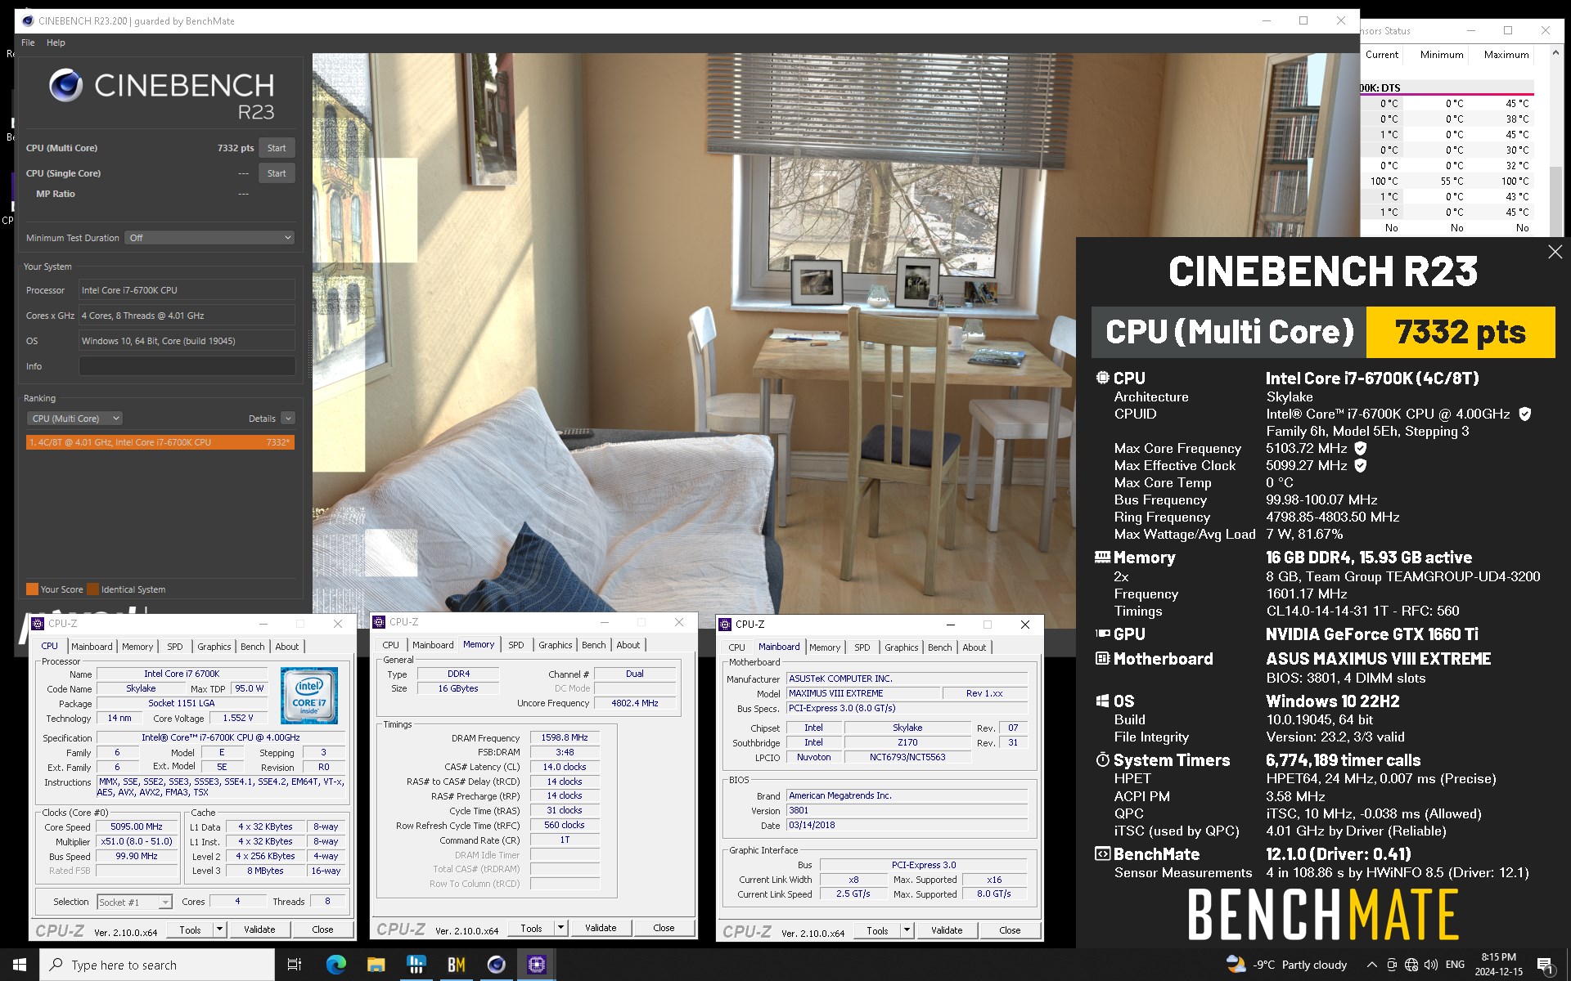The image size is (1571, 981).
Task: Open Tools dropdown arrow in CPU window
Action: point(219,929)
